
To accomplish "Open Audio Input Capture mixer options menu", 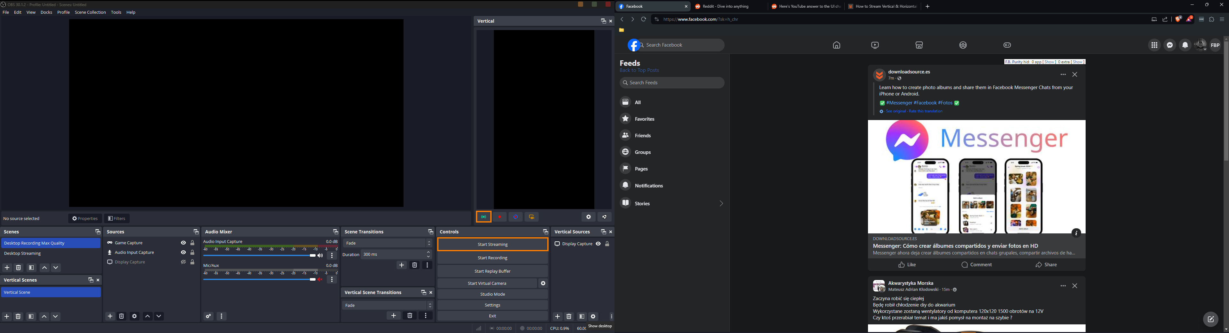I will tap(333, 256).
